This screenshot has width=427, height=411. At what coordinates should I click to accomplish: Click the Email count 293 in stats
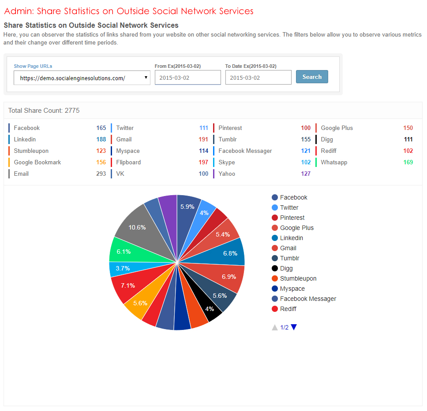(x=101, y=174)
